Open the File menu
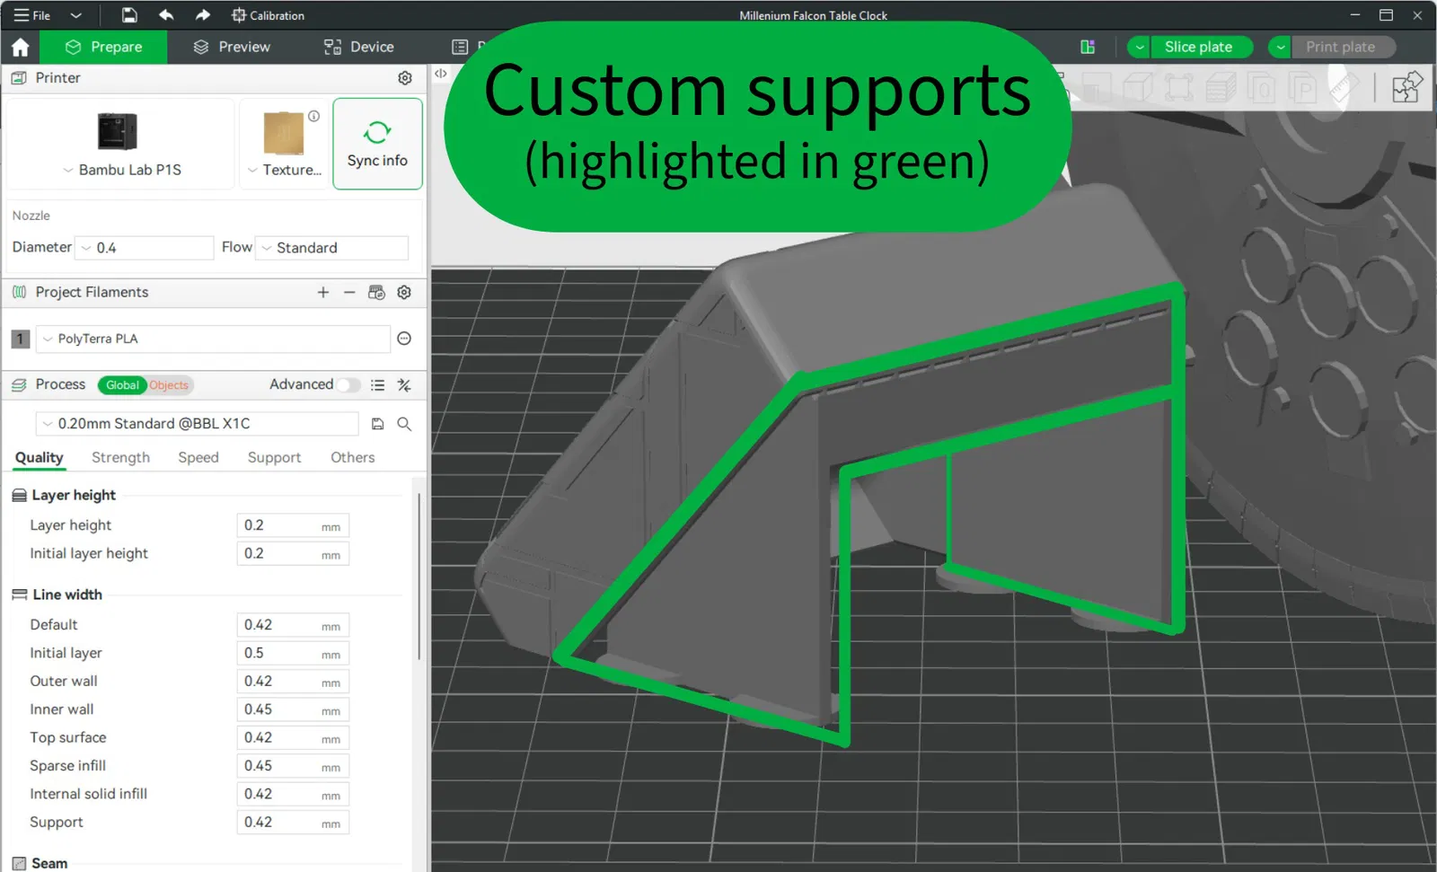1437x872 pixels. (32, 15)
